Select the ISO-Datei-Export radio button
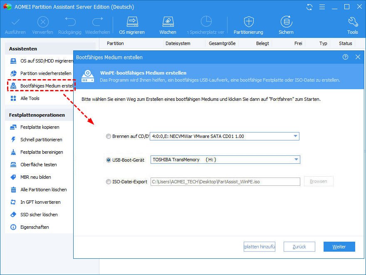 [x=108, y=182]
